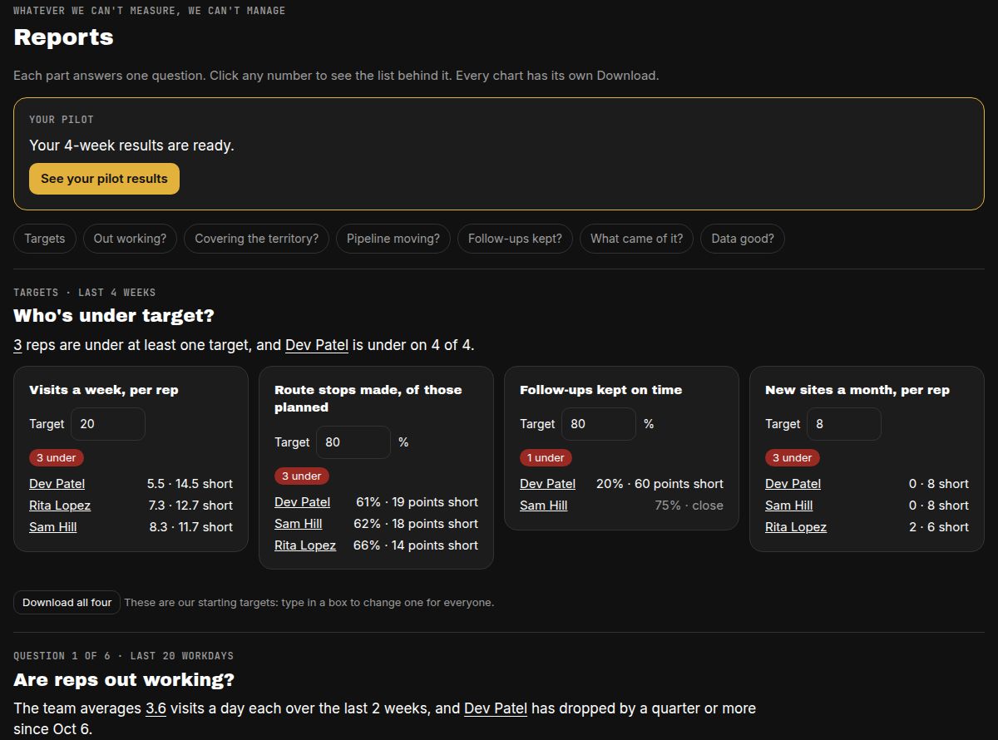Open Dev Patel in Follow-ups kept card

(x=548, y=484)
